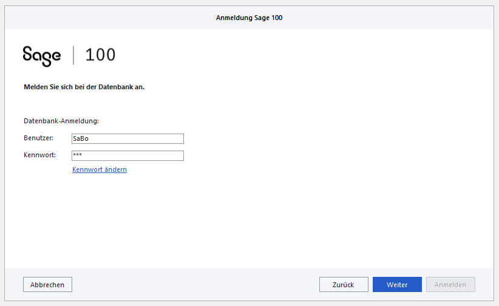Click the greyed-out Anmelden button
Image resolution: width=499 pixels, height=306 pixels.
point(450,284)
